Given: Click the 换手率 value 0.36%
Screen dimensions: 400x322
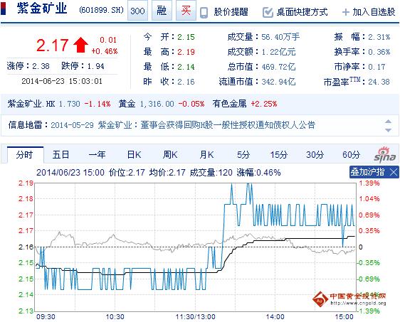Looking at the screenshot, I should click(379, 52).
